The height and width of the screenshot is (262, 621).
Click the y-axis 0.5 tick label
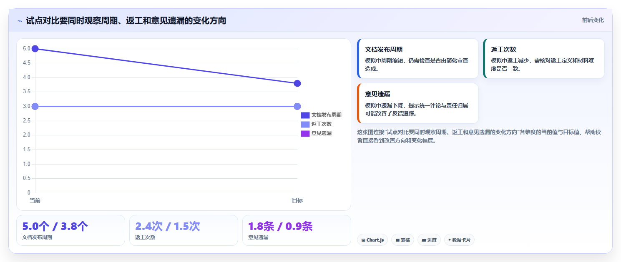(26, 178)
